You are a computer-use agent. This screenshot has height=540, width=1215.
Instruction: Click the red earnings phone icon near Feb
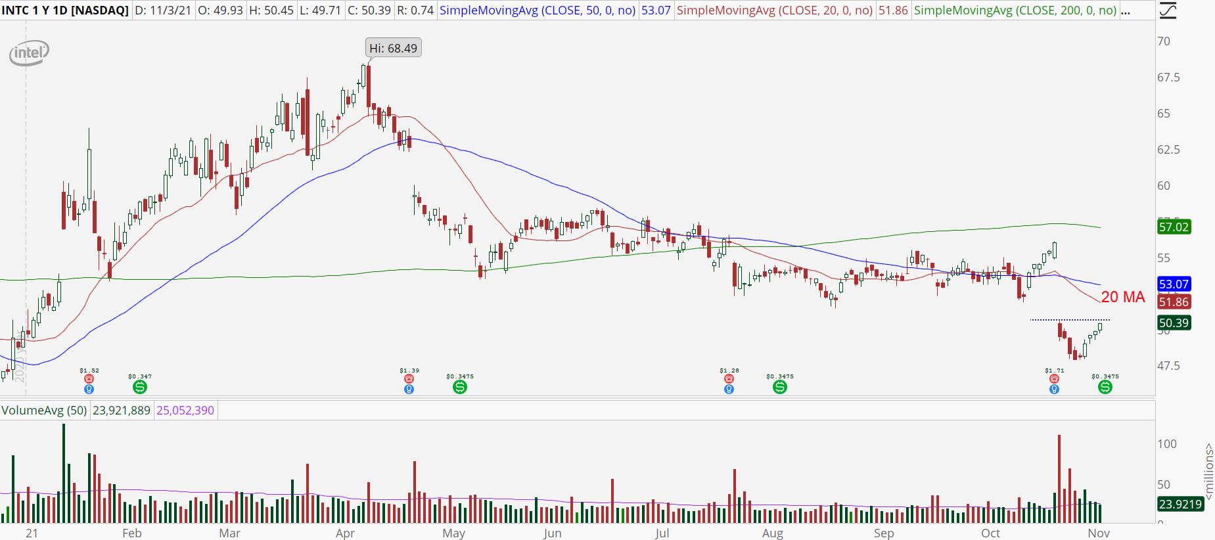(89, 379)
